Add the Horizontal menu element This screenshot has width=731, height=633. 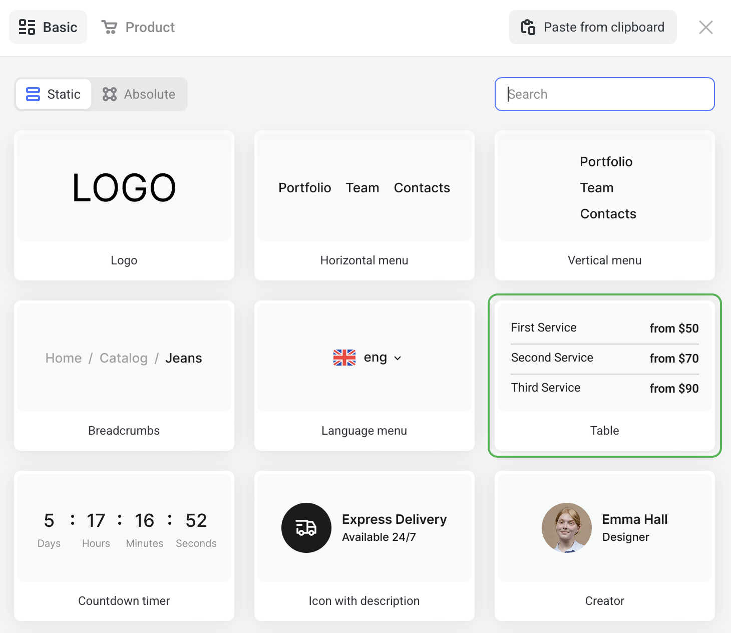[364, 205]
